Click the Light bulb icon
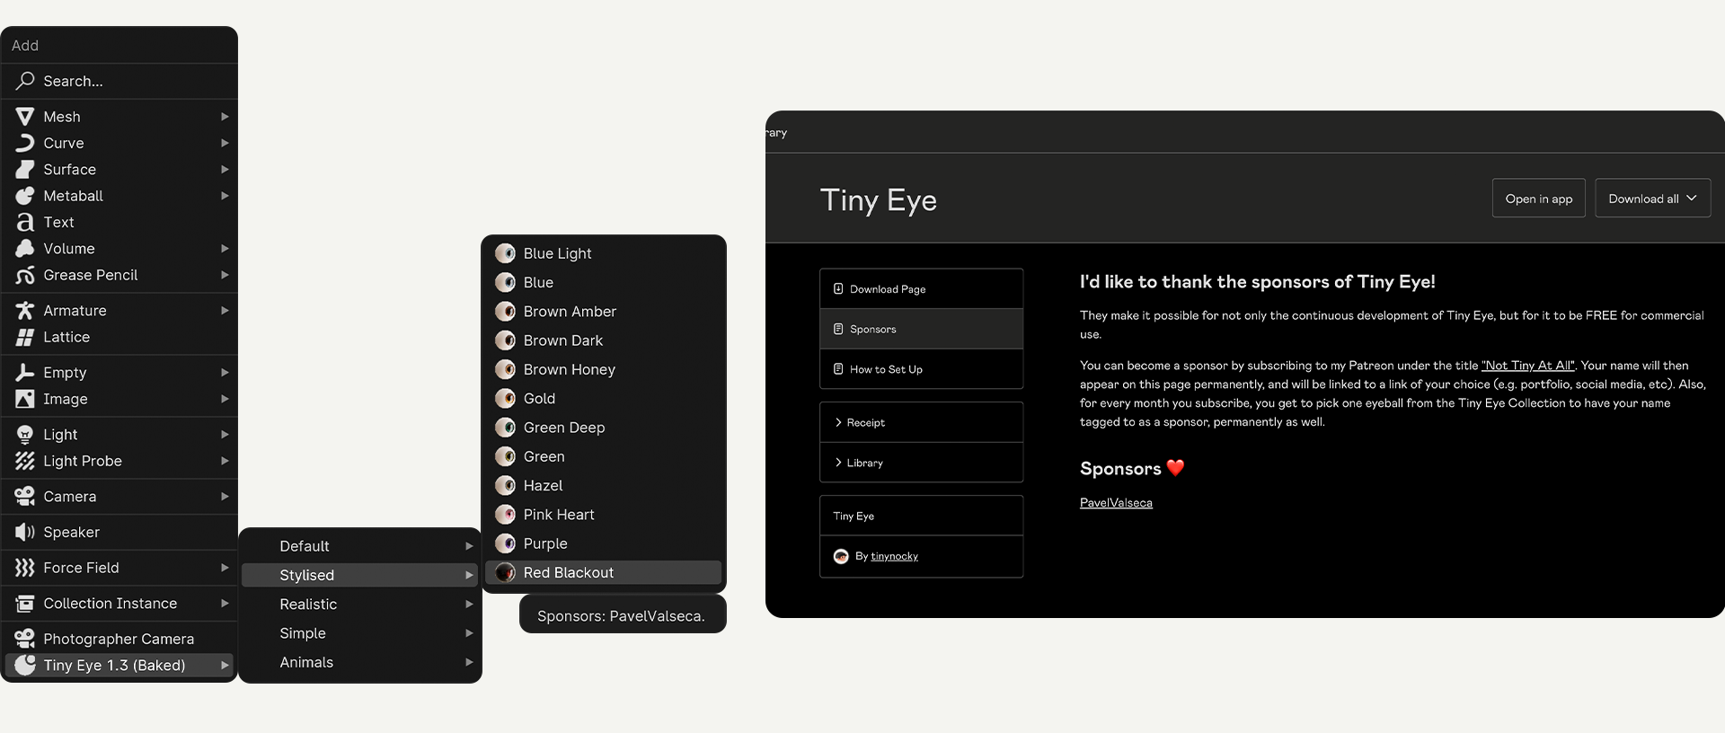This screenshot has height=733, width=1725. pyautogui.click(x=25, y=435)
